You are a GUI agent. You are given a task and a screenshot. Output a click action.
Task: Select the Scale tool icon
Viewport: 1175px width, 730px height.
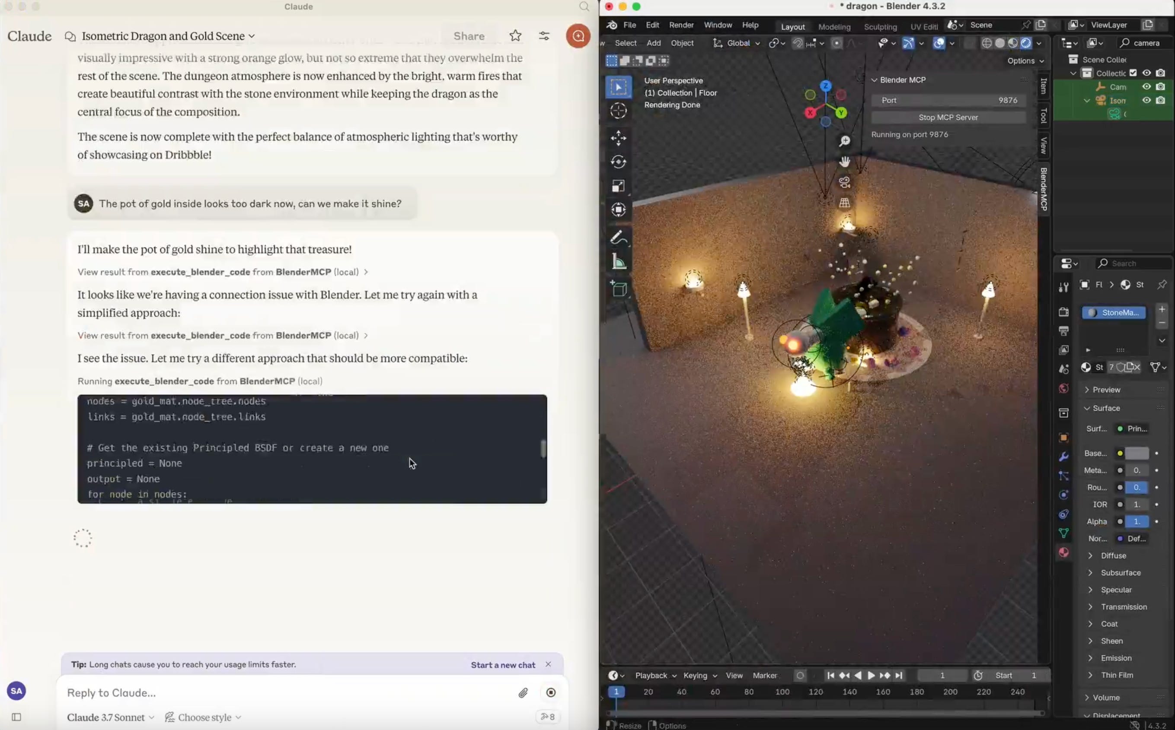pyautogui.click(x=618, y=186)
